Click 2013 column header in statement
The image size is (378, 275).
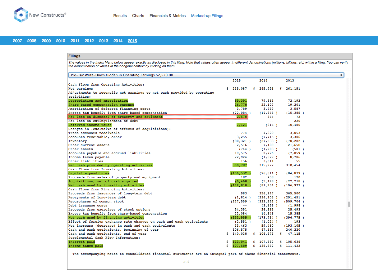pyautogui.click(x=290, y=81)
